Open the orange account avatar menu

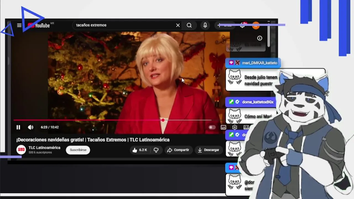[x=256, y=25]
